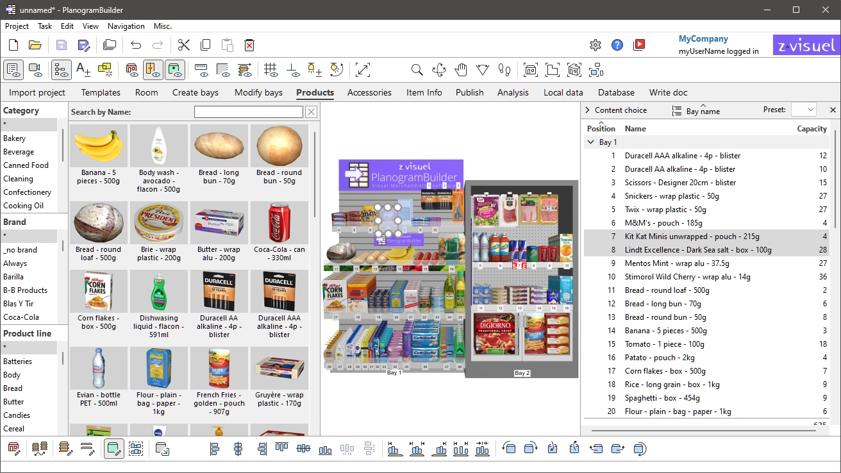Sort by the Capacity column header

click(x=812, y=129)
